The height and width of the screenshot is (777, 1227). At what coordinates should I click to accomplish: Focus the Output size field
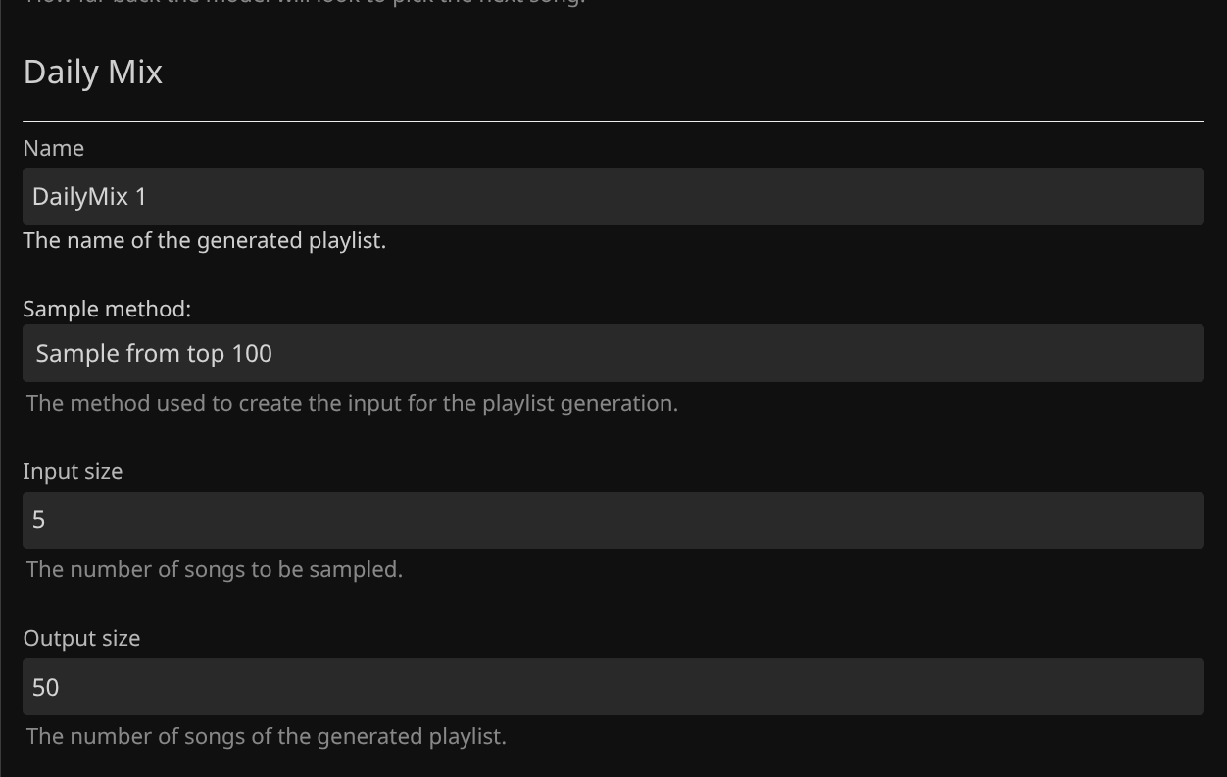tap(613, 687)
